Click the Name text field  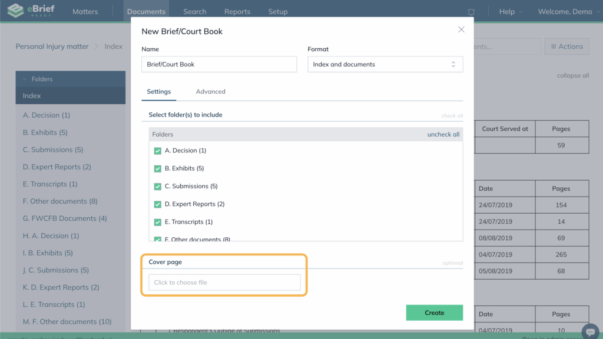(219, 64)
